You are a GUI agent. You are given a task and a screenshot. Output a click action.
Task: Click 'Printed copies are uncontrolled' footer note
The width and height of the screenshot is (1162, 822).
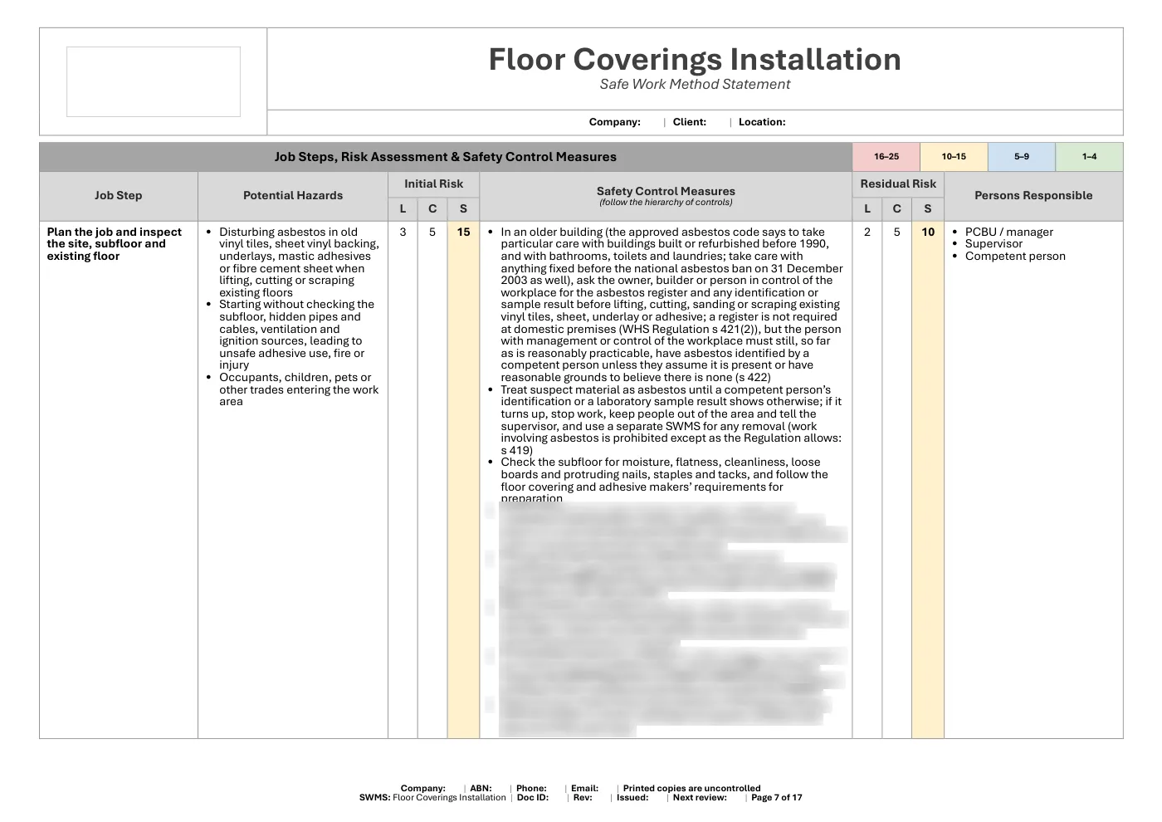tap(691, 789)
